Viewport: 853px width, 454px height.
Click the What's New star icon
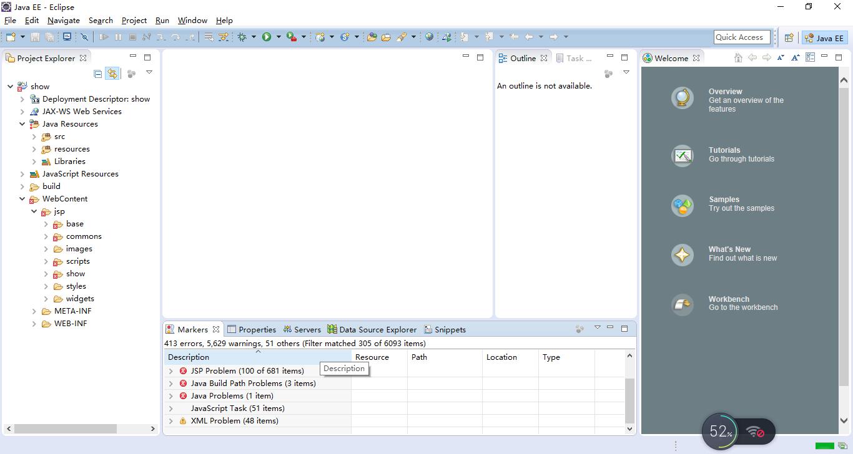point(683,255)
